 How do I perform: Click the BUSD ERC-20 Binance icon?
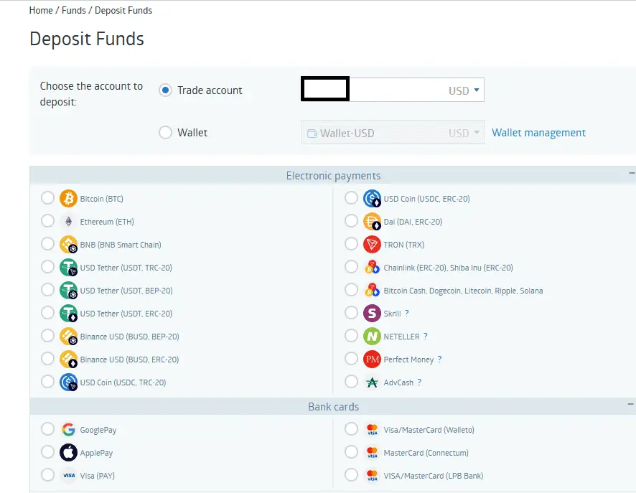tap(68, 360)
